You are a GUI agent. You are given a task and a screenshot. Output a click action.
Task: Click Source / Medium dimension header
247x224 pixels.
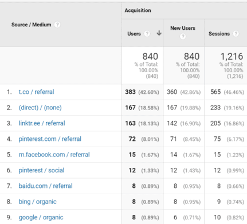click(x=31, y=25)
